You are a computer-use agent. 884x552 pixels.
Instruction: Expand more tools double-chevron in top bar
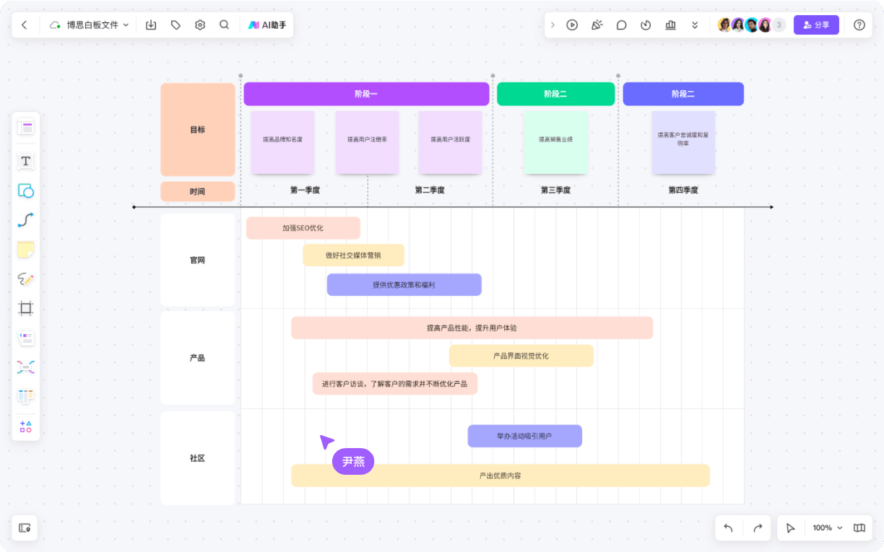tap(695, 25)
